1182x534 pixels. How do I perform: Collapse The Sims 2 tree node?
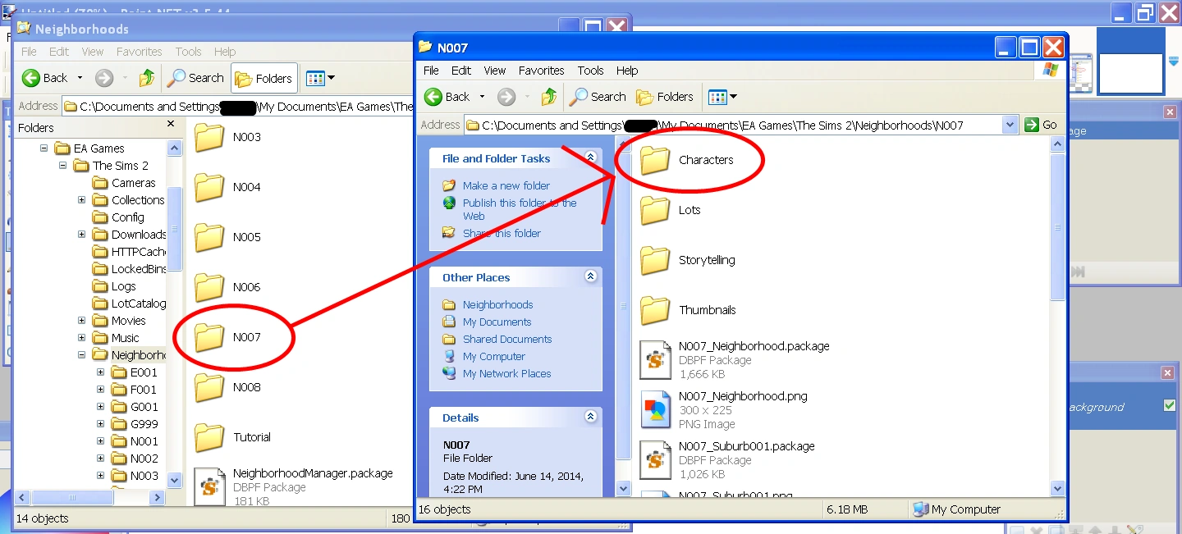(62, 166)
